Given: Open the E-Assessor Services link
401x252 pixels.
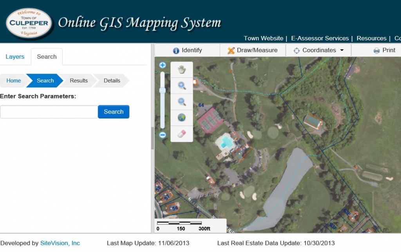Looking at the screenshot, I should click(320, 38).
